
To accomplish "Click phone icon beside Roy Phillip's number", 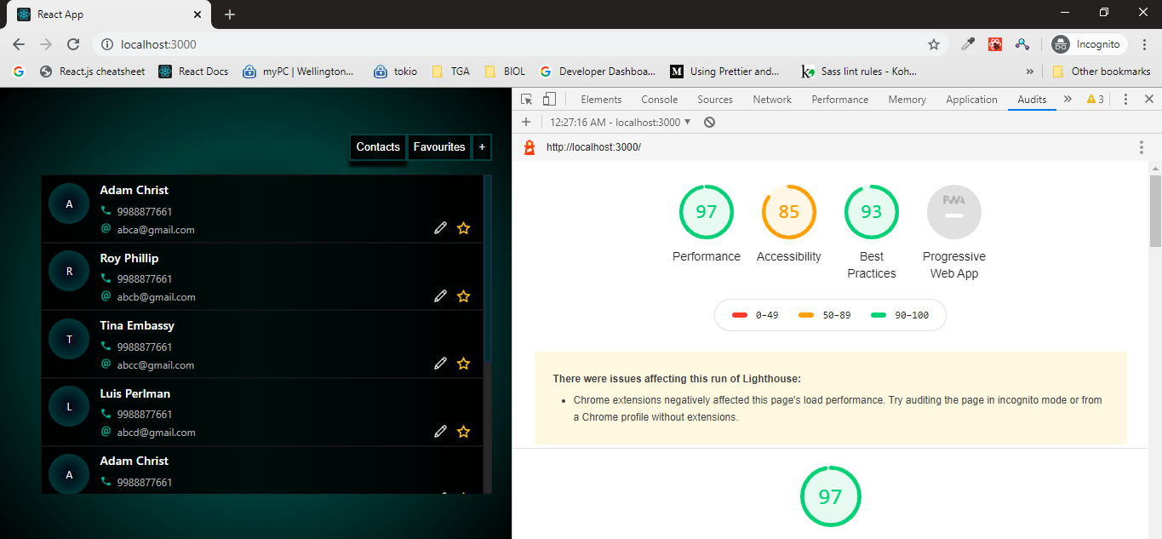I will [x=106, y=278].
